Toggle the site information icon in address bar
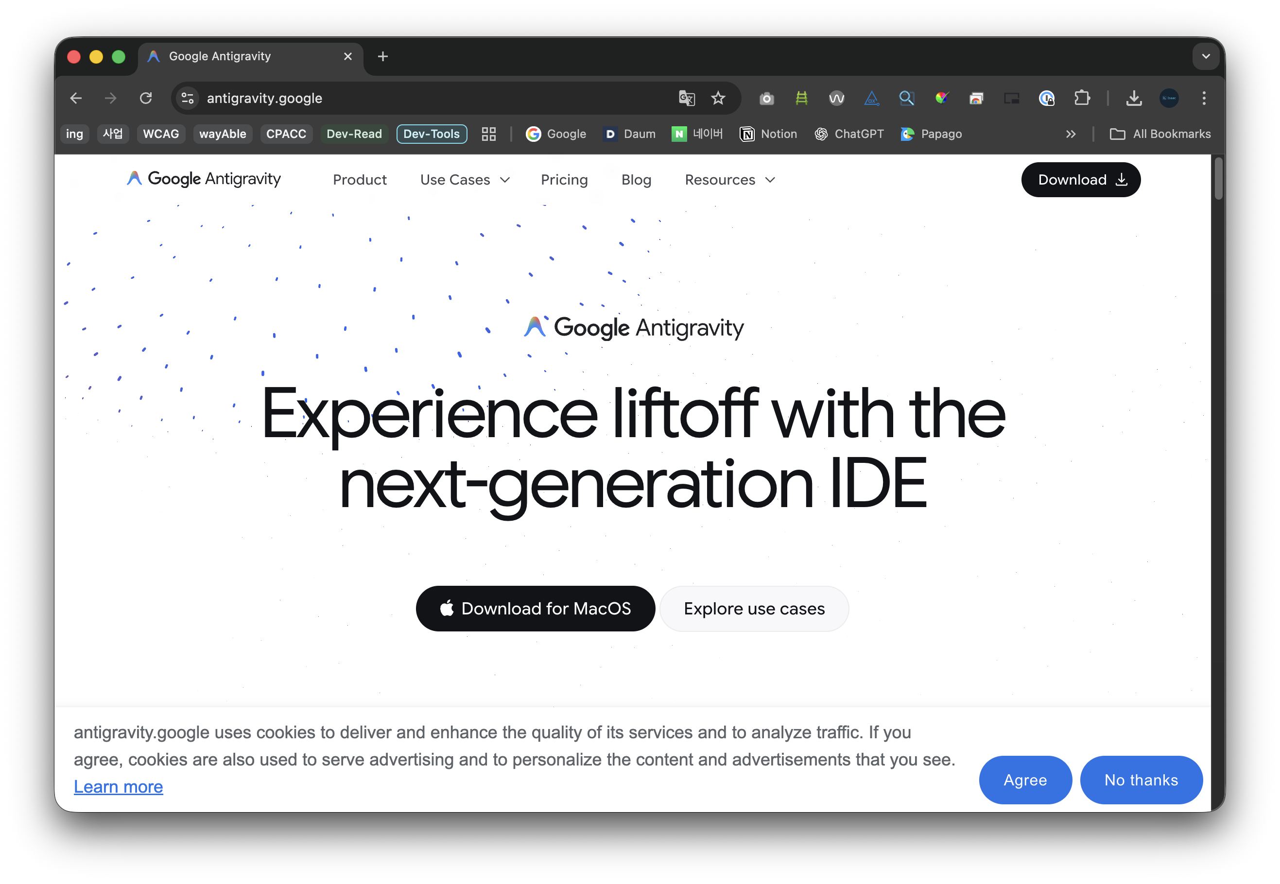Viewport: 1280px width, 884px height. (x=187, y=98)
